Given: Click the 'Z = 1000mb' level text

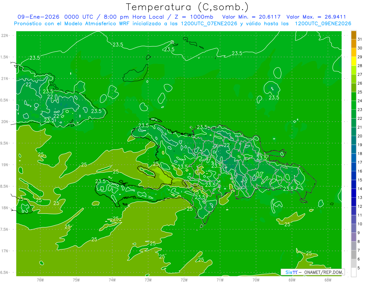Looking at the screenshot, I should coord(194,17).
